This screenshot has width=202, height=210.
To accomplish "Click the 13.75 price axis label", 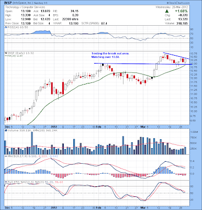I will click(x=194, y=54).
